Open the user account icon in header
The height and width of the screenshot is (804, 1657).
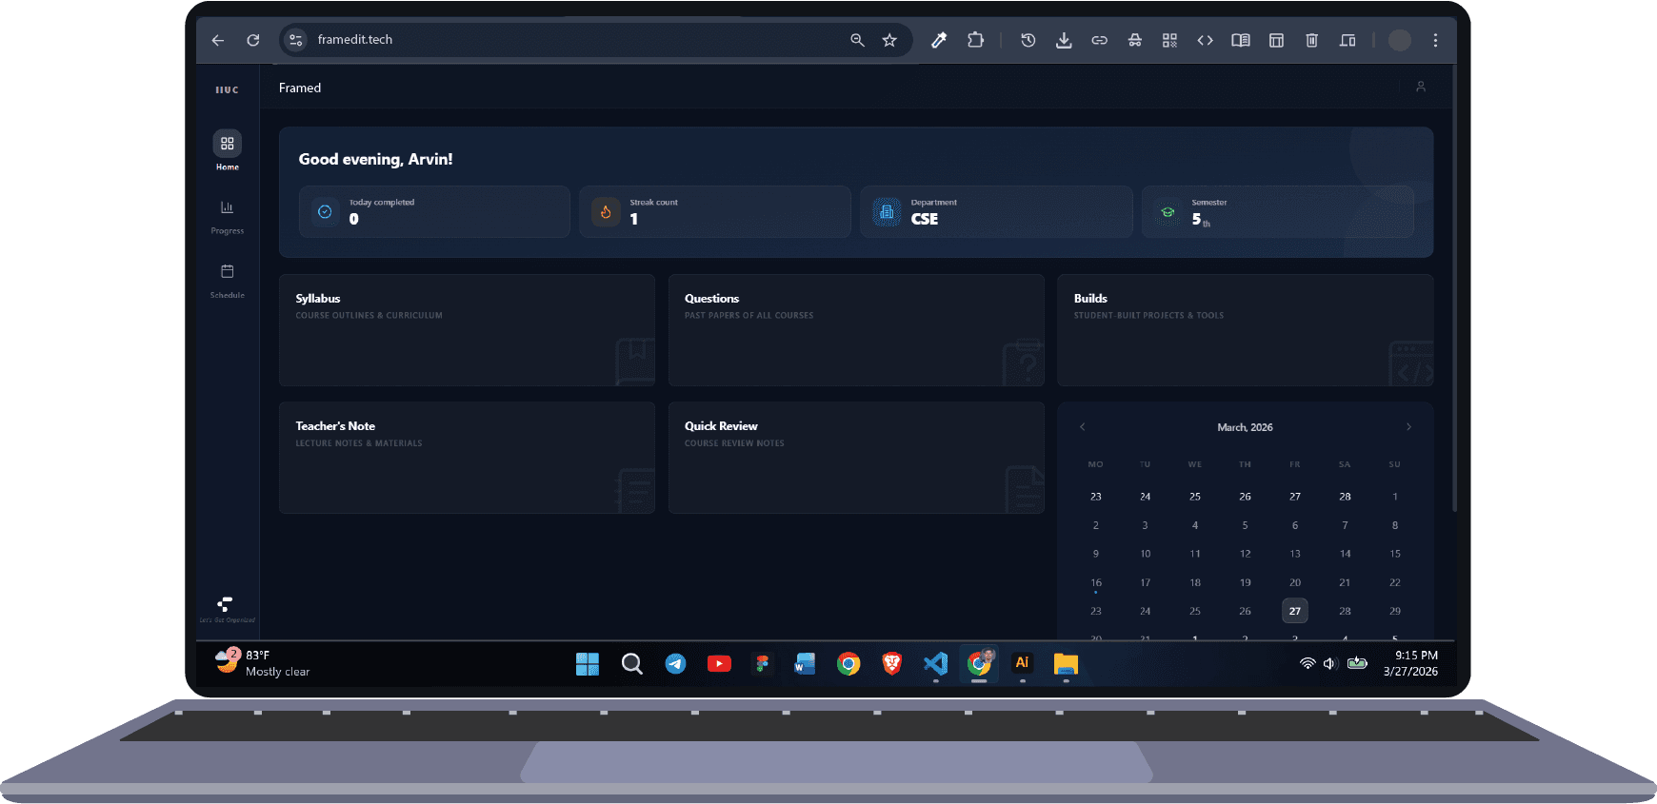click(x=1420, y=87)
